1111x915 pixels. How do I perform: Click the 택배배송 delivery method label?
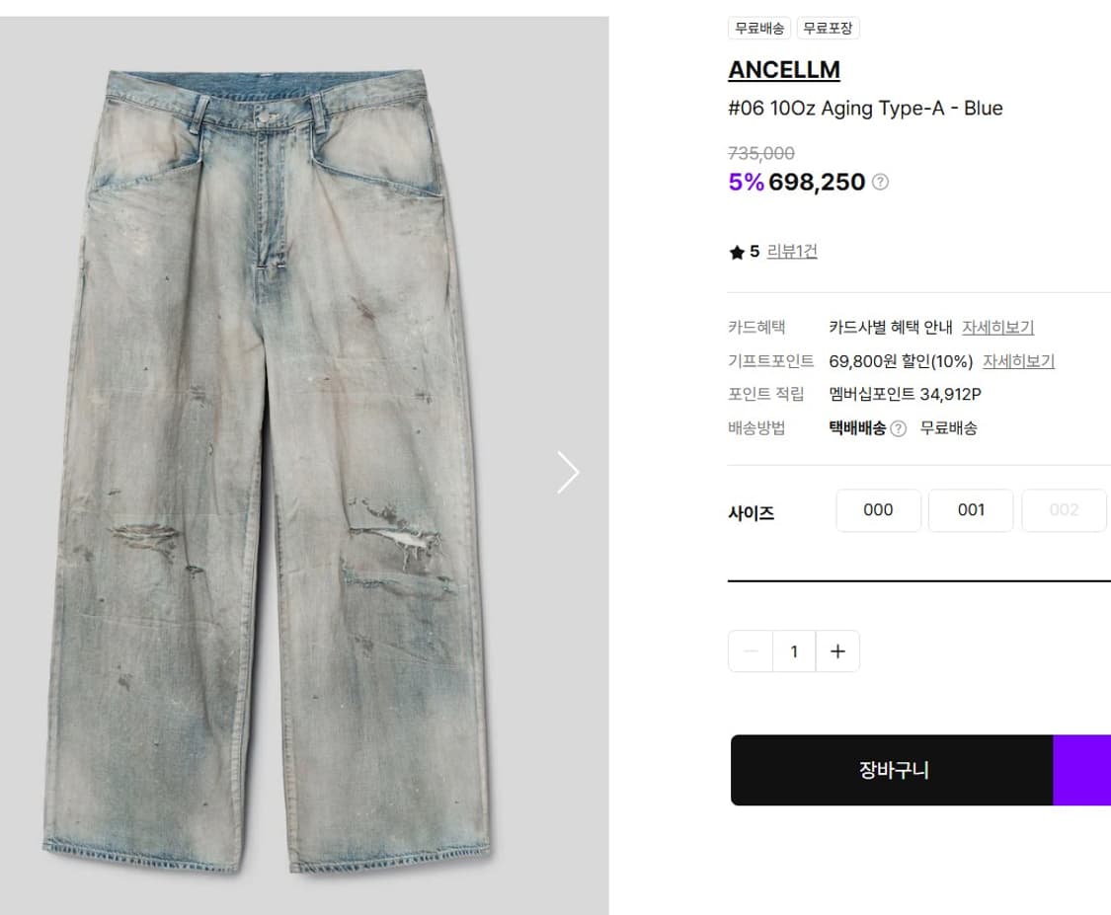(x=857, y=428)
